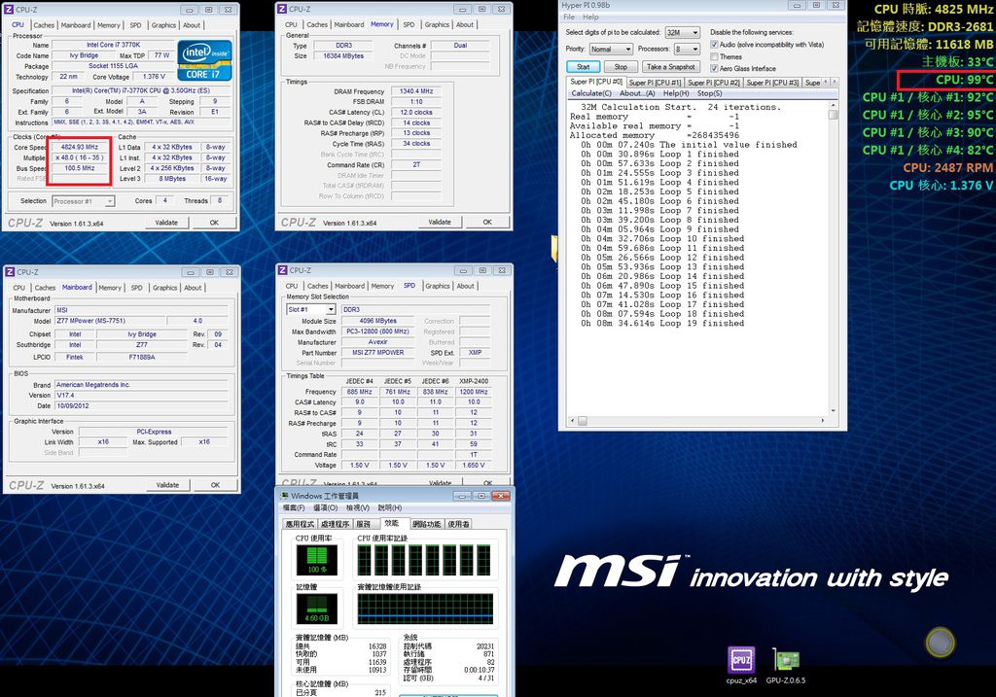Click the Stop button in Hyper PI
Image resolution: width=996 pixels, height=697 pixels.
tap(621, 67)
